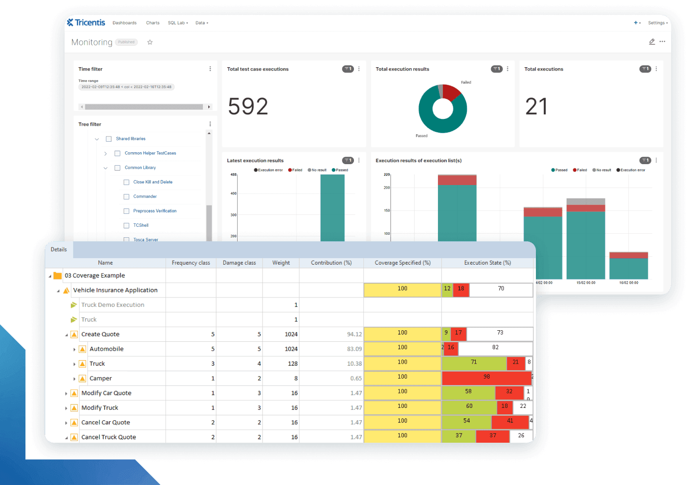Star the Monitoring dashboard as favorite
Viewport: 691px width, 485px height.
pos(150,42)
